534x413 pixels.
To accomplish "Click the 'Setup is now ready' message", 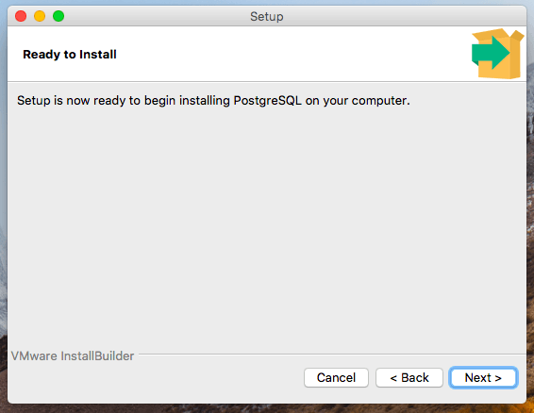I will tap(213, 101).
